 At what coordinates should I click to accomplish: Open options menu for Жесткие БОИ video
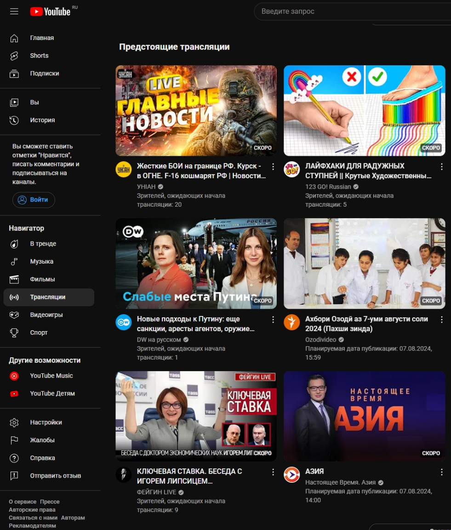pyautogui.click(x=273, y=167)
